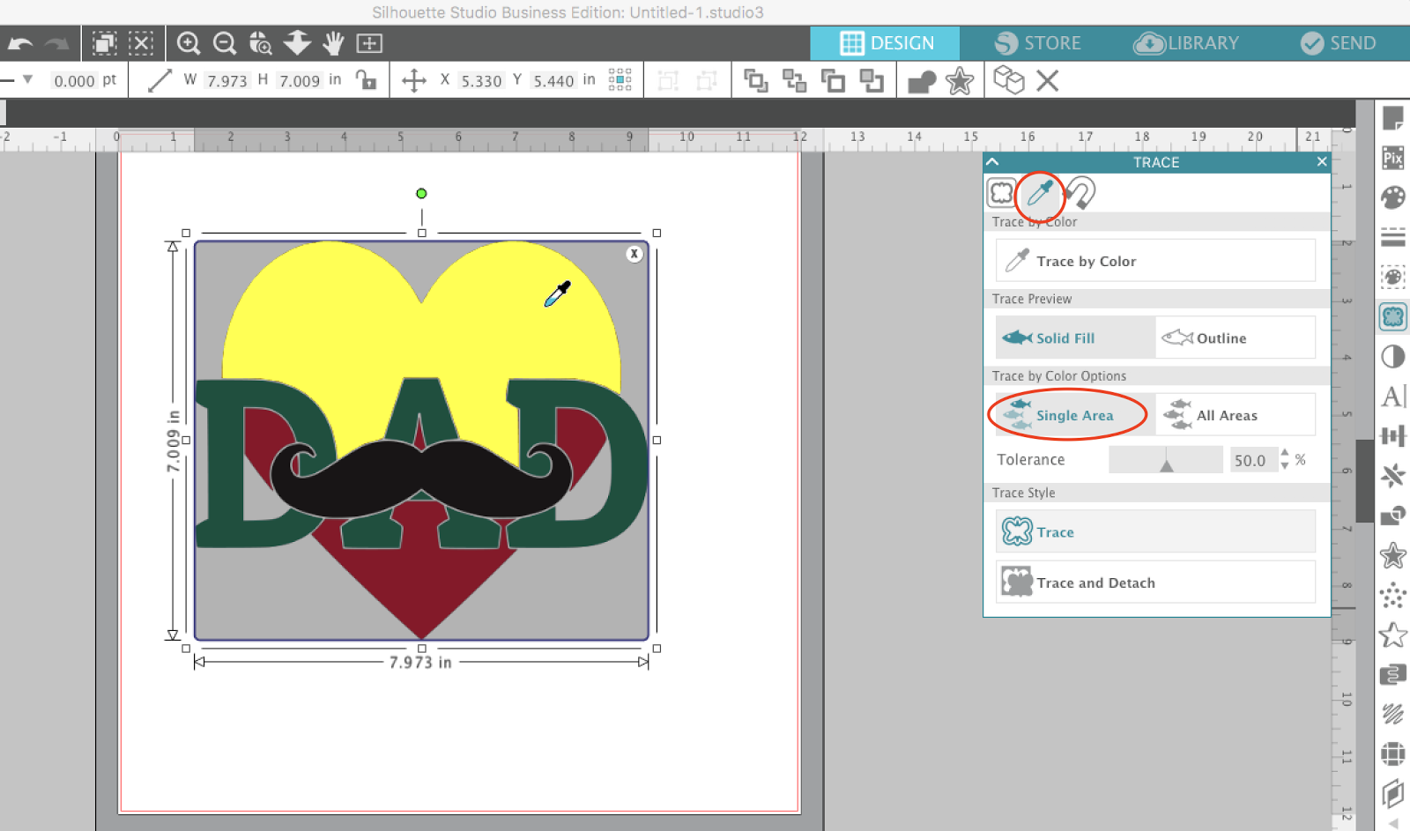Choose Solid Fill trace preview
The width and height of the screenshot is (1410, 831).
coord(1075,338)
